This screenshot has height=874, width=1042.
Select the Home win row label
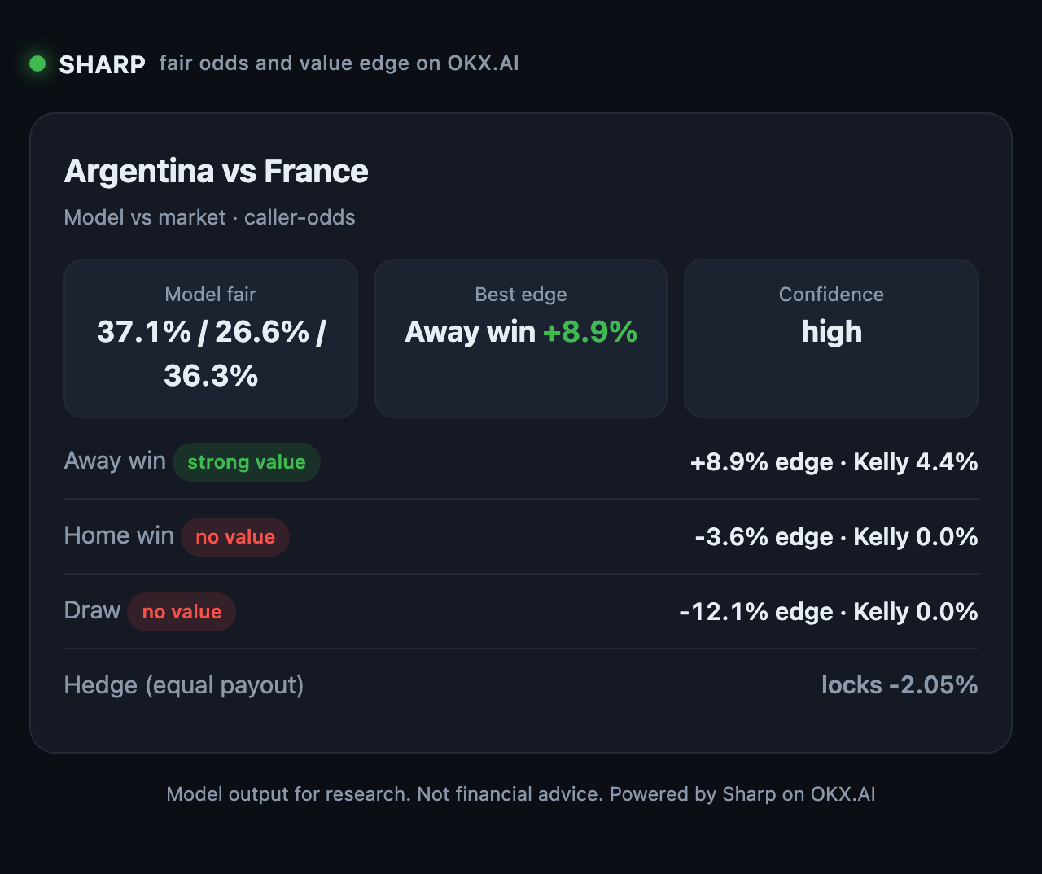coord(119,535)
